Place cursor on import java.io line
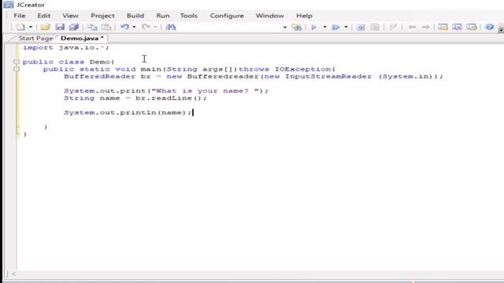Screen dimensions: 504x283 click(66, 47)
